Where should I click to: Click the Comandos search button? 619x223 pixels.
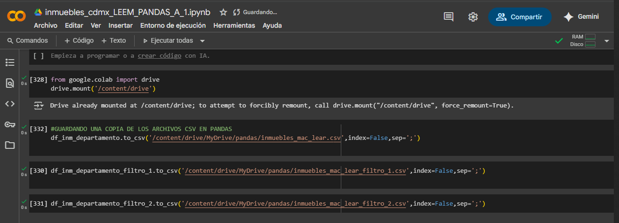(x=28, y=41)
